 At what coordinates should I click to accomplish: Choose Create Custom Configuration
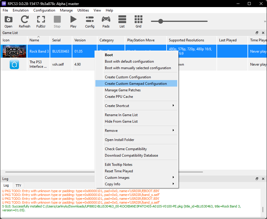tap(136, 77)
